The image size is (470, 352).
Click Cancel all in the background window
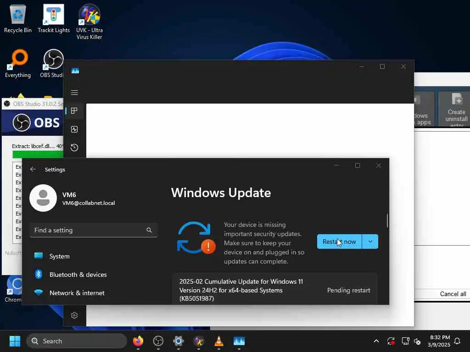453,294
